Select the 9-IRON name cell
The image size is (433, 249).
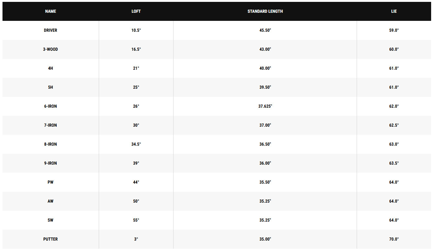point(50,163)
